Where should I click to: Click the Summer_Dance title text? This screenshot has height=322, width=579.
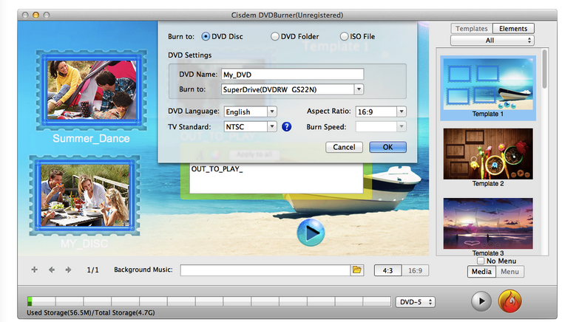(x=91, y=139)
